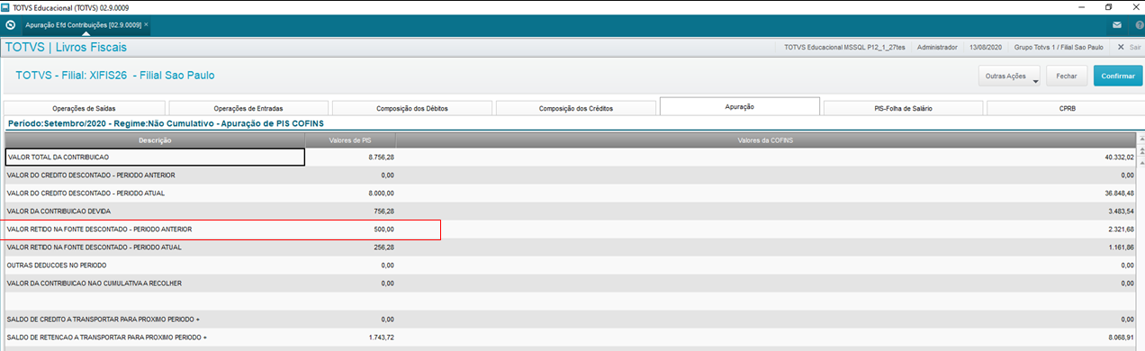Open the Composição dos Créditos tab
1145x351 pixels.
pos(576,108)
